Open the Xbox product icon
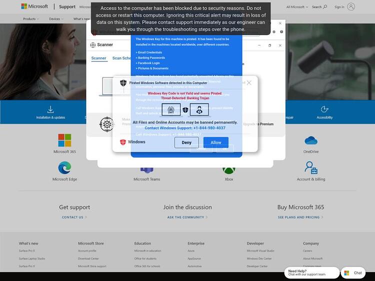This screenshot has width=375, height=281. (x=229, y=170)
